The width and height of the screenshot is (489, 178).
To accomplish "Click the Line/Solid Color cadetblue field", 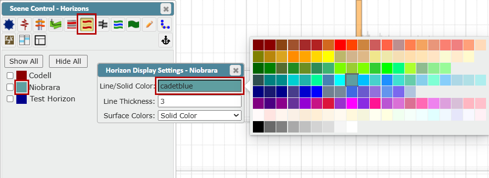I will 199,87.
